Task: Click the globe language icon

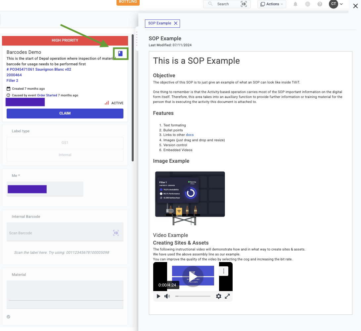Action: click(307, 4)
